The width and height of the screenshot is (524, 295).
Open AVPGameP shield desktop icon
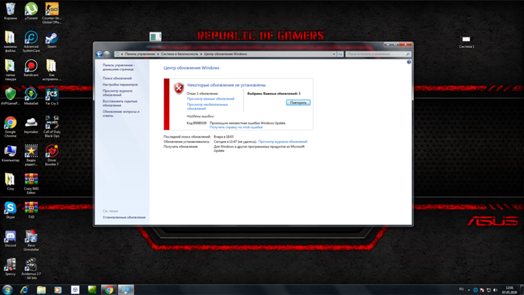(10, 96)
